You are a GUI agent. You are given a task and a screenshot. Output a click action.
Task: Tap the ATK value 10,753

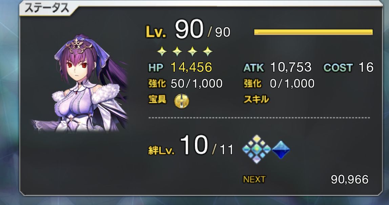(291, 67)
